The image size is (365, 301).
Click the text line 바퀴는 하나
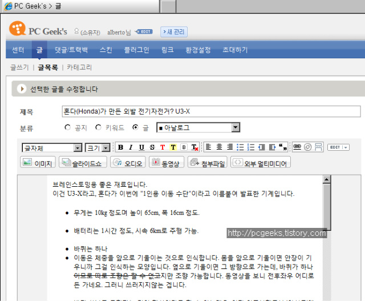[91, 249]
